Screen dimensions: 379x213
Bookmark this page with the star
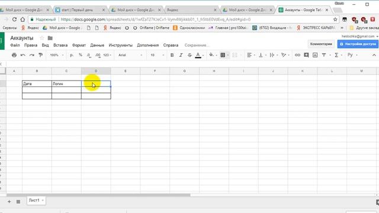(x=335, y=20)
